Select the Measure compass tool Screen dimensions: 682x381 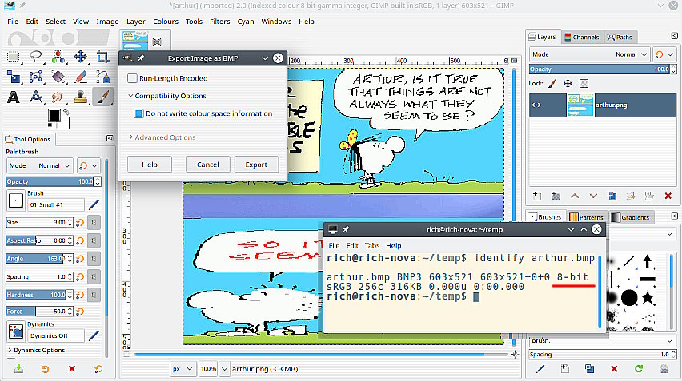point(36,97)
